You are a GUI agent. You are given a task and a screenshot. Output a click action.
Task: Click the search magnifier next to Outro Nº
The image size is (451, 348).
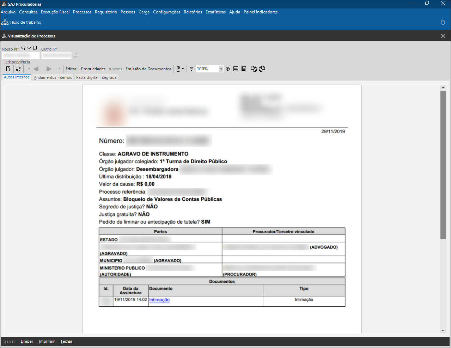click(x=76, y=55)
